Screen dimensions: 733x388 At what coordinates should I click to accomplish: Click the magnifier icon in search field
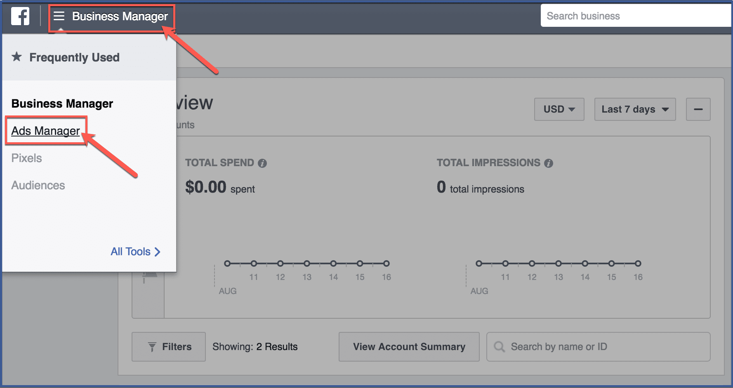(499, 347)
